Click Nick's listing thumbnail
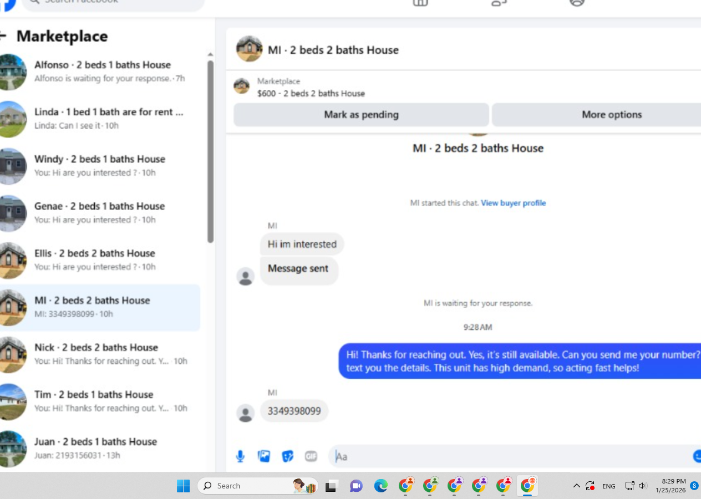This screenshot has height=499, width=701. pyautogui.click(x=11, y=355)
